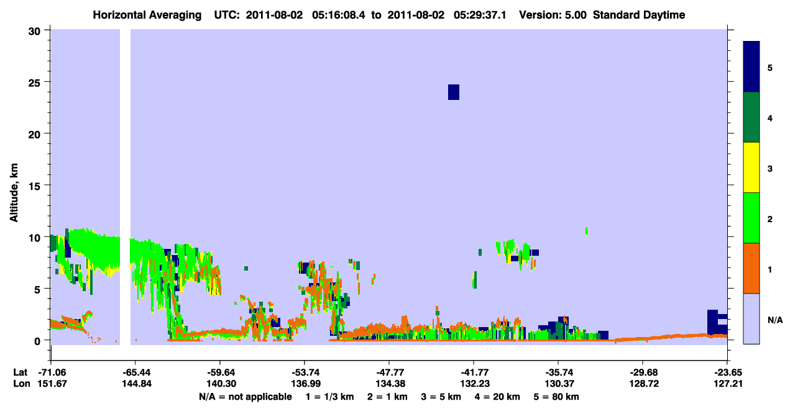Viewport: 808px width, 414px height.
Task: Click the dark blue level 5 legend swatch
Action: (x=751, y=67)
